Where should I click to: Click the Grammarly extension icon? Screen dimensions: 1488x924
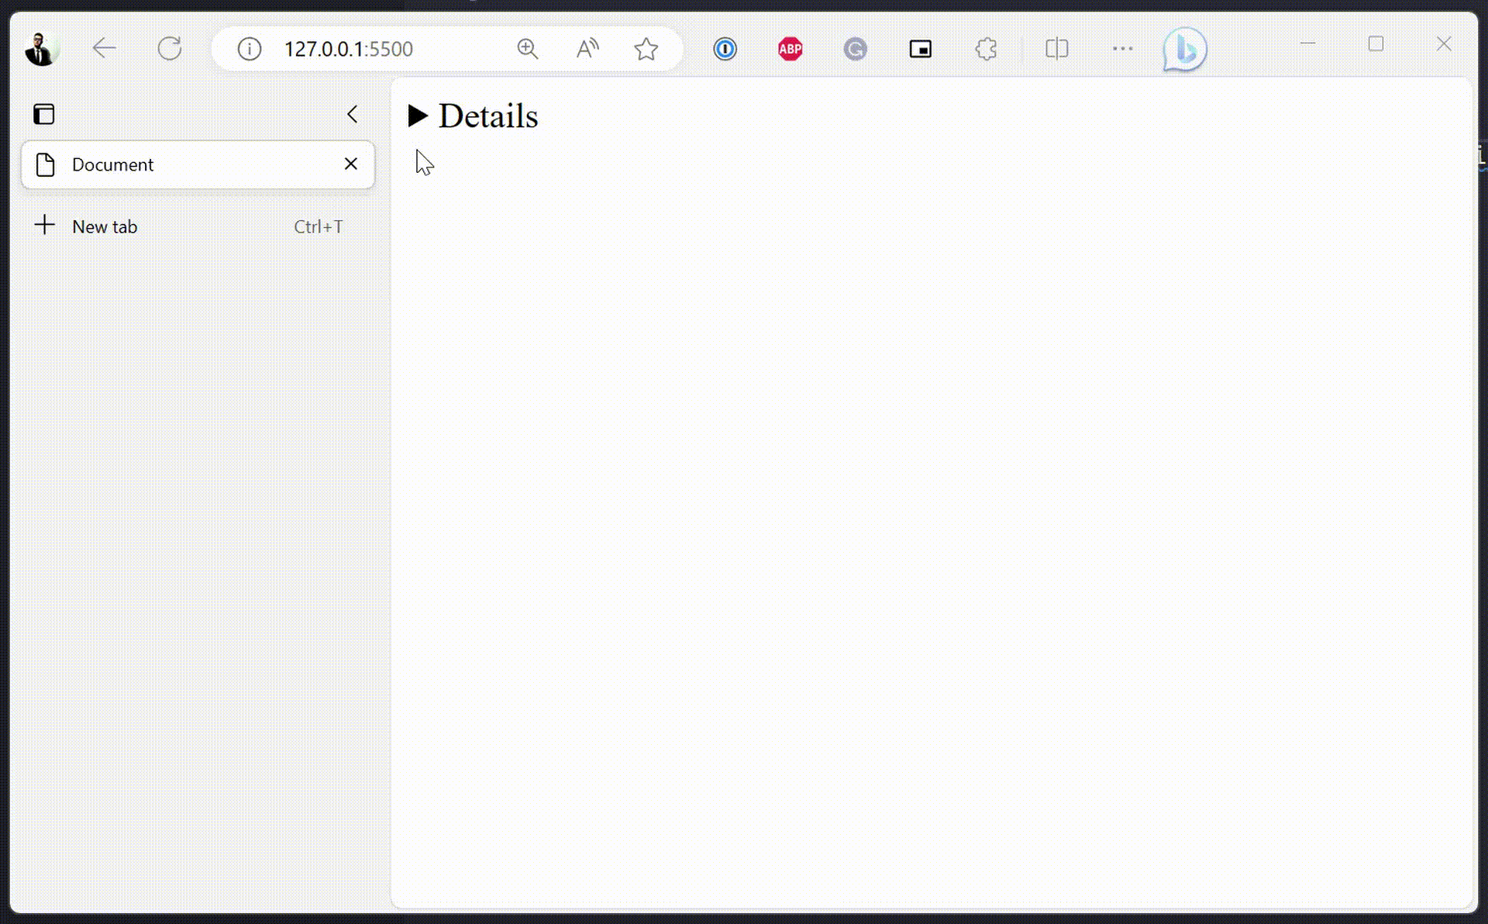[855, 49]
